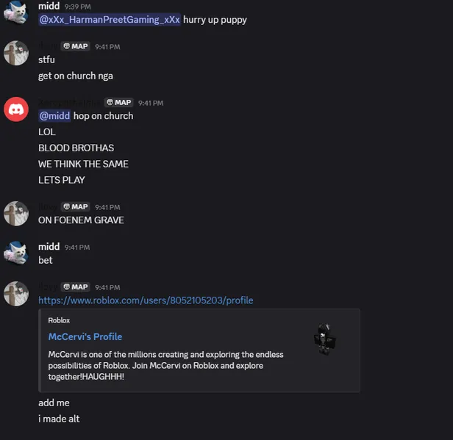The width and height of the screenshot is (453, 440).
Task: Open the McCervi's Profile embed title
Action: click(x=85, y=336)
